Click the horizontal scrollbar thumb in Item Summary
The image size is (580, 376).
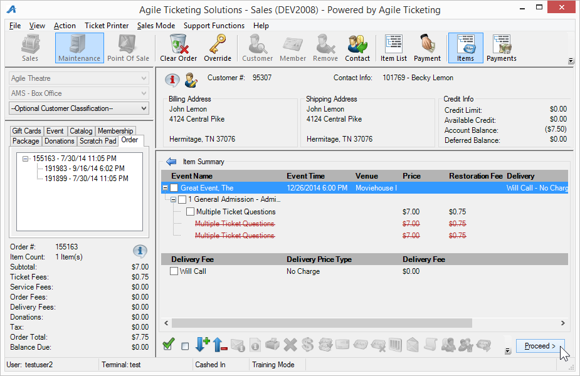tap(322, 323)
